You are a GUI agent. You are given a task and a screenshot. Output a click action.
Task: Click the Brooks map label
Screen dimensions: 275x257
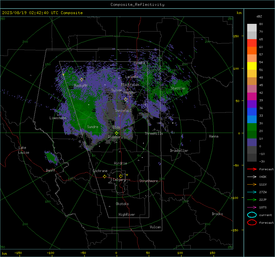217,214
